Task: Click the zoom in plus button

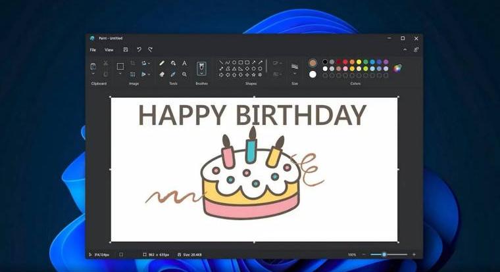Action: click(414, 254)
